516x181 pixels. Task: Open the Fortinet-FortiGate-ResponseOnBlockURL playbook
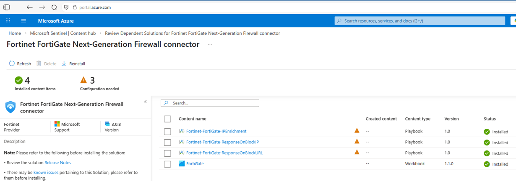click(x=224, y=153)
